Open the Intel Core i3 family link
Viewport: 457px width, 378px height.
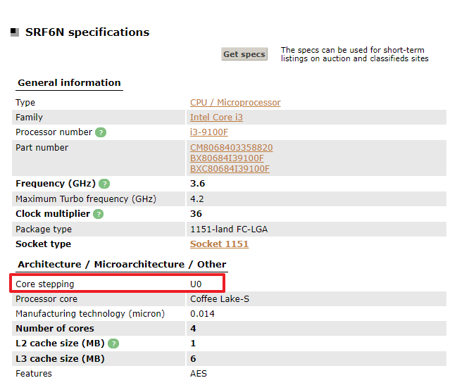(x=216, y=117)
